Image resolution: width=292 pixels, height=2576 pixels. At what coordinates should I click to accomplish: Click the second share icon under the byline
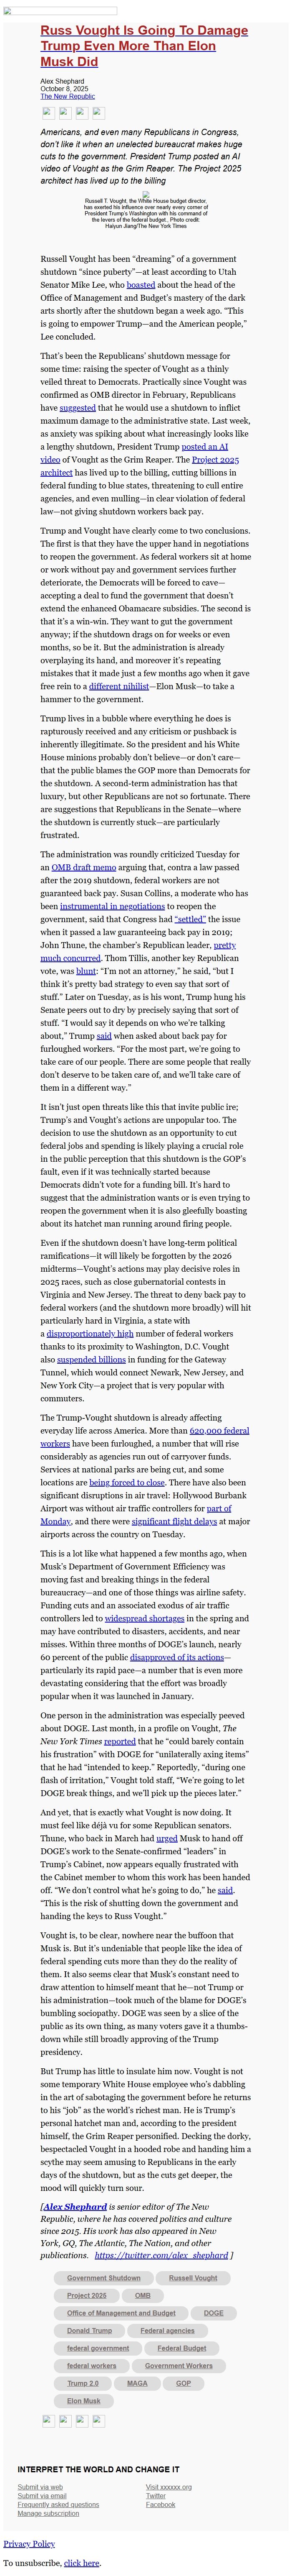point(64,113)
